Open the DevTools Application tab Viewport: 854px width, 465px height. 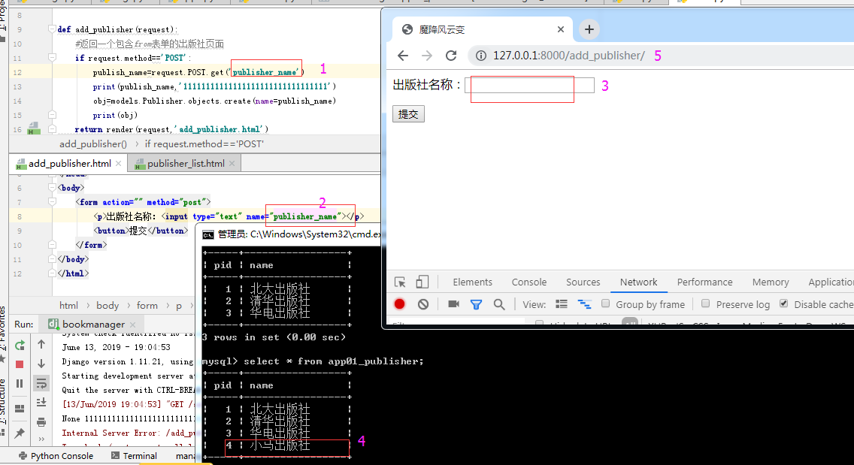click(x=831, y=282)
